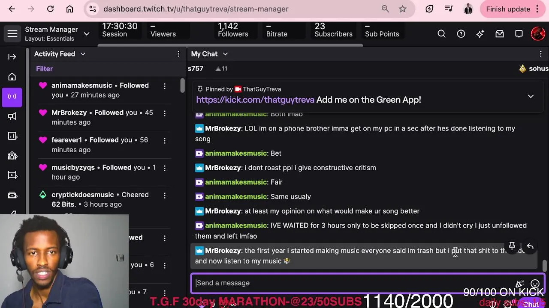The width and height of the screenshot is (549, 308).
Task: Select cryptickdoesmusic in activity feed
Action: pos(82,195)
